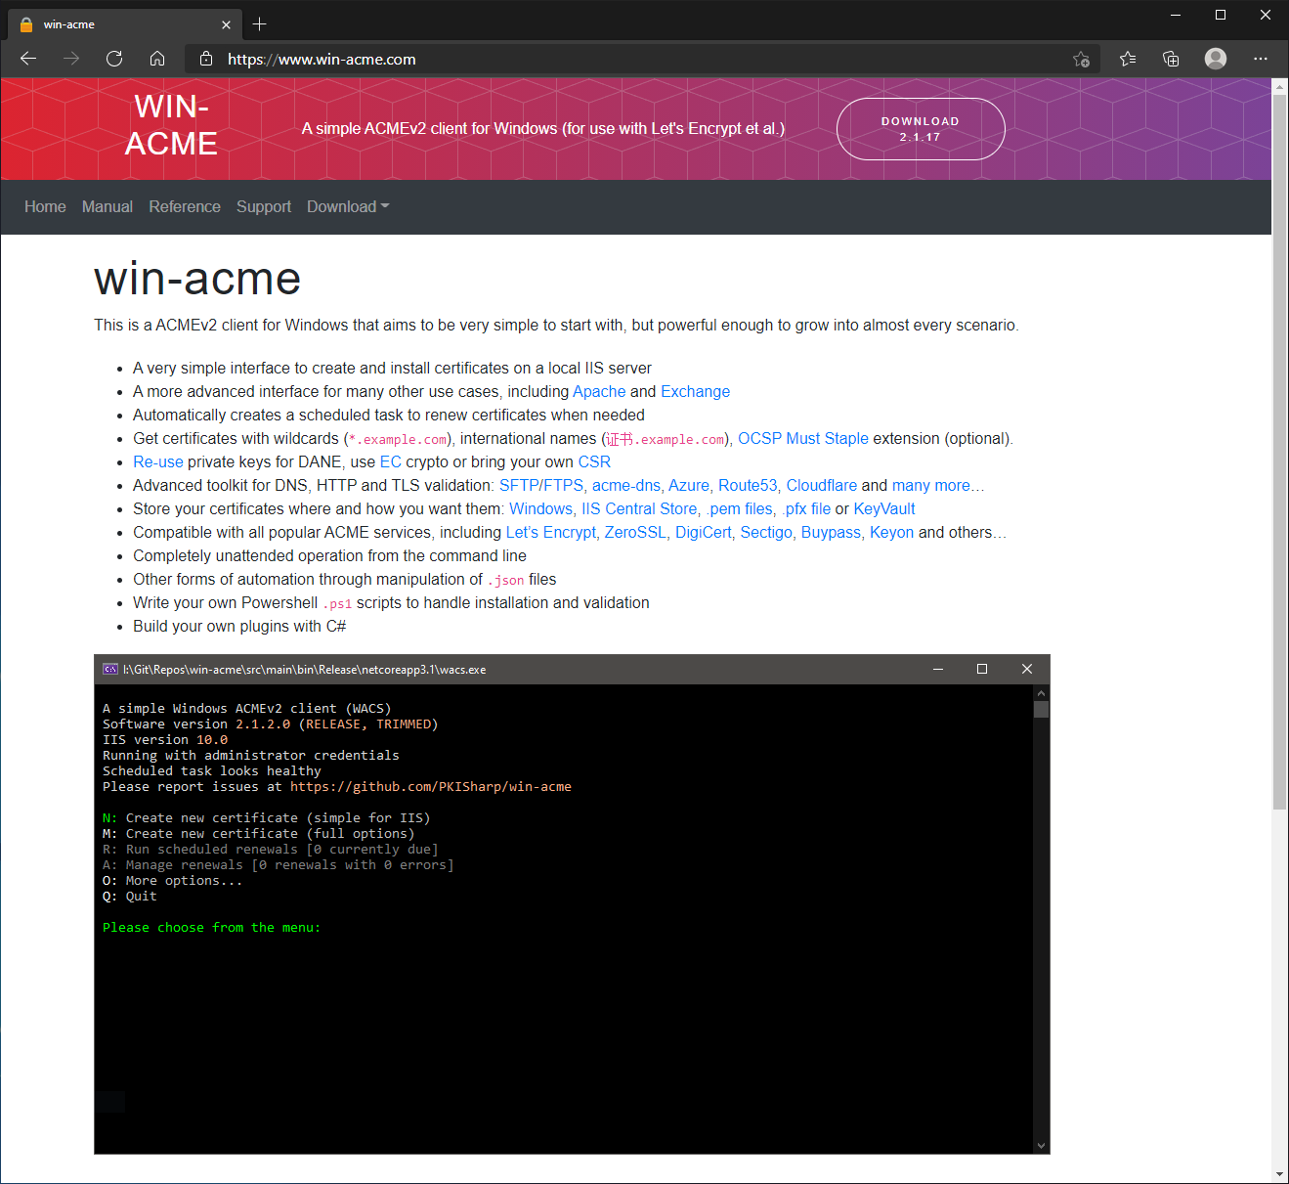Open the Manual navigation item
This screenshot has width=1289, height=1184.
(107, 206)
